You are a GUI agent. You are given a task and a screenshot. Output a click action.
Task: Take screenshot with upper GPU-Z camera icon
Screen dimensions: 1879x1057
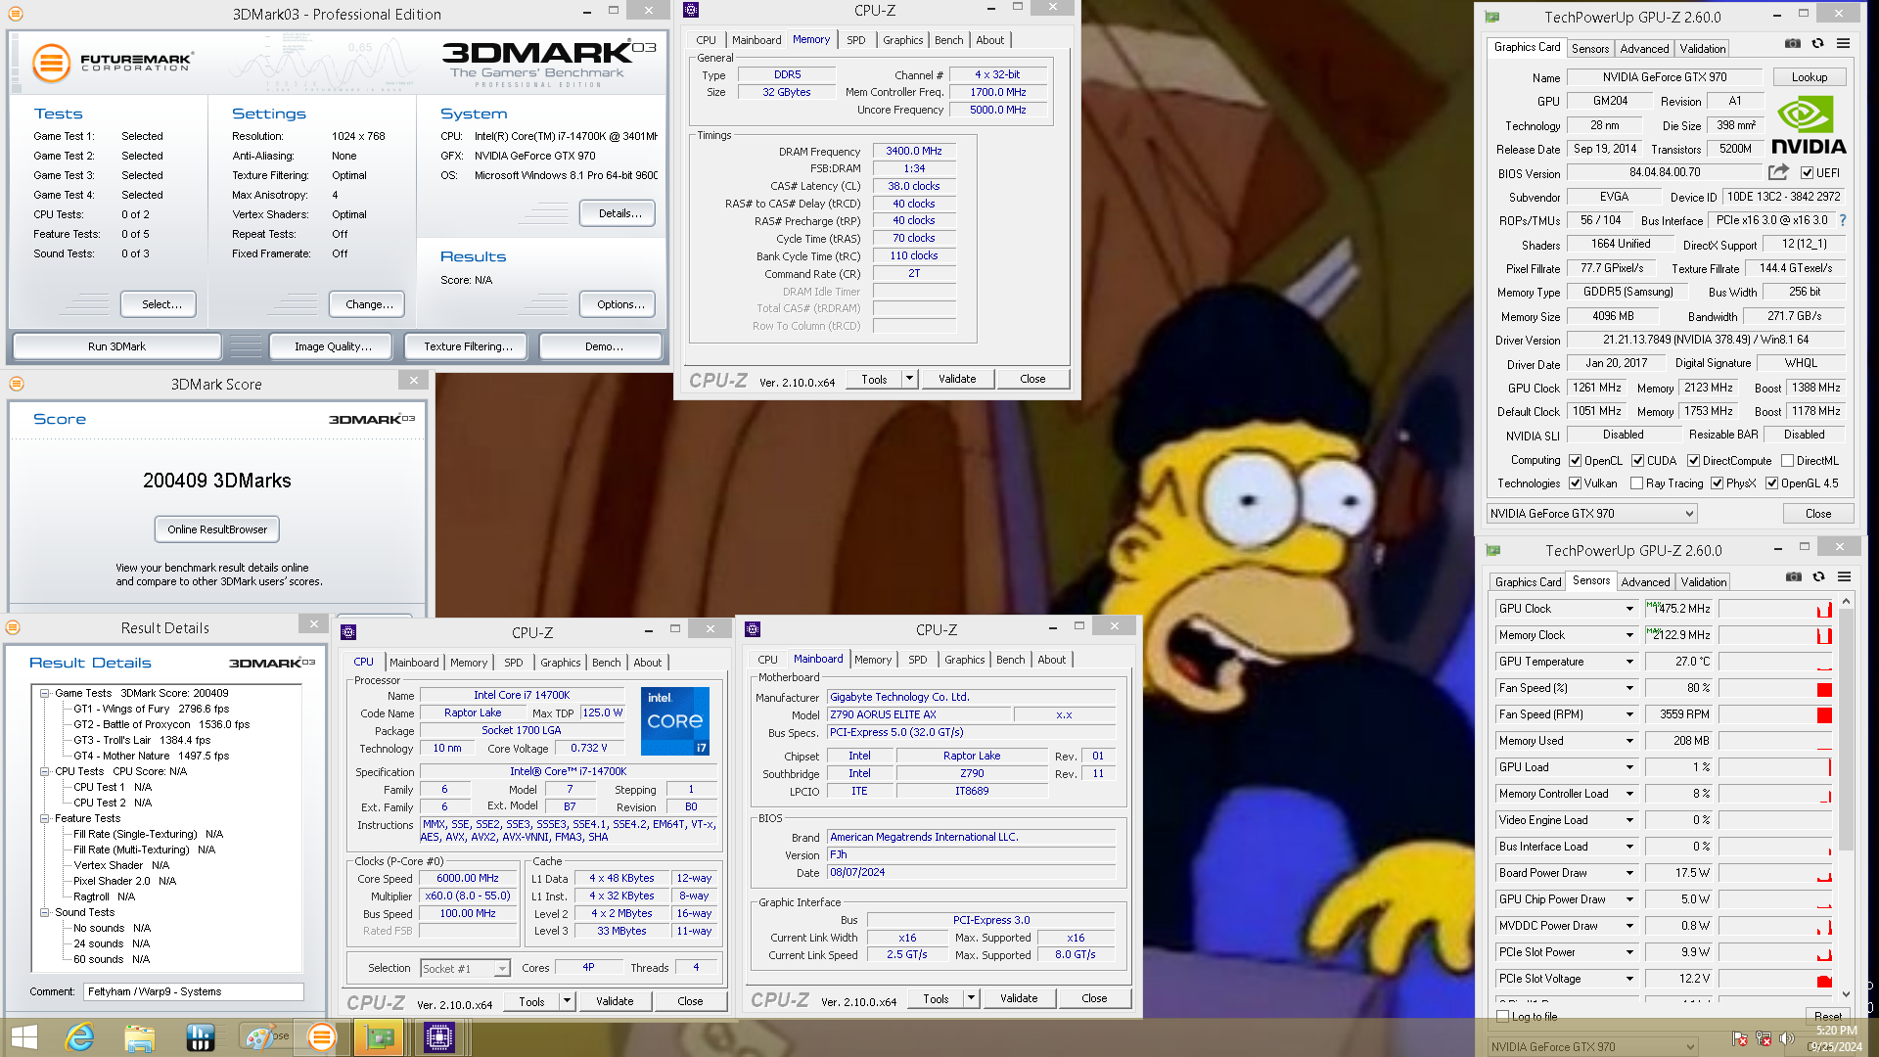(x=1792, y=44)
